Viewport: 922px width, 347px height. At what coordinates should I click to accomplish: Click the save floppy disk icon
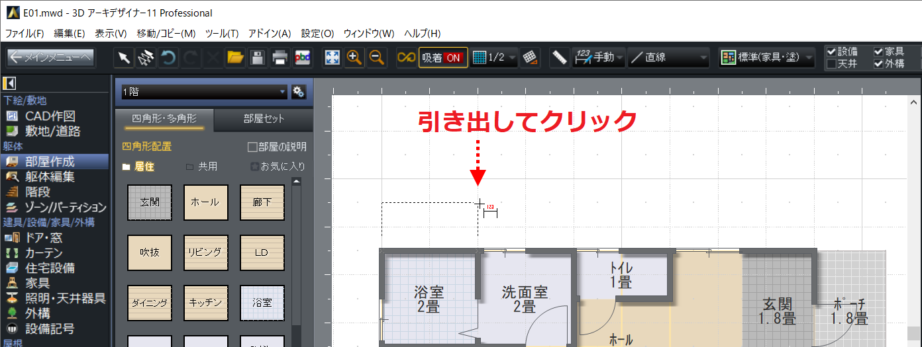tap(258, 58)
